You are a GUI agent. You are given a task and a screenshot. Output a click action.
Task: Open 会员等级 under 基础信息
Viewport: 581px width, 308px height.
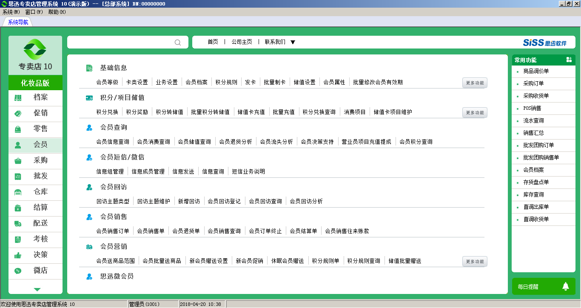(107, 82)
